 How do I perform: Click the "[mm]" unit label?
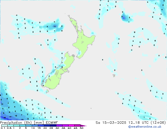click(39, 123)
